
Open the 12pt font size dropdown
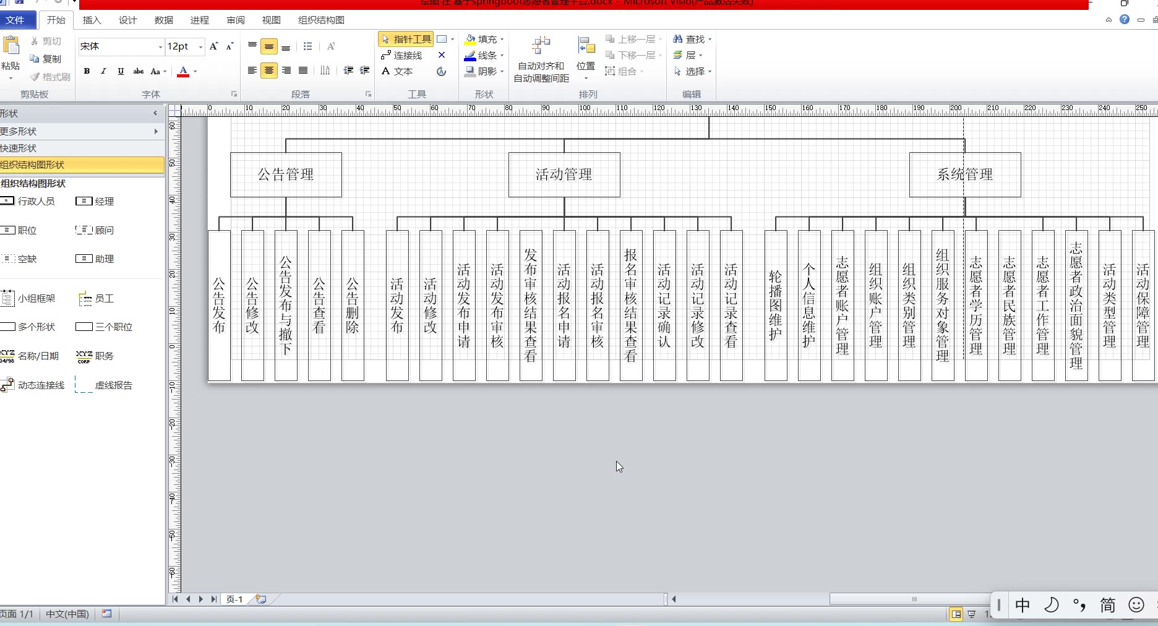tap(200, 47)
